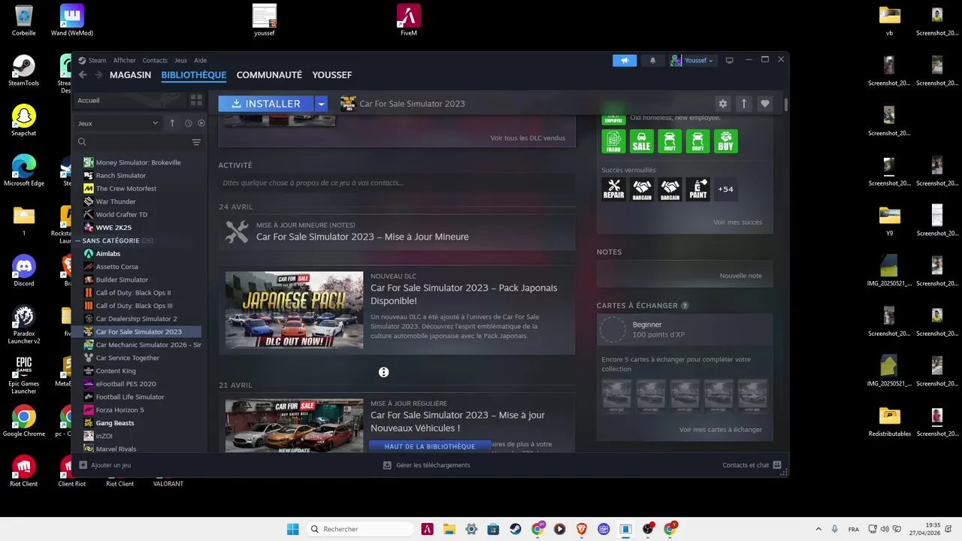The height and width of the screenshot is (541, 962).
Task: Open the Aide menu
Action: pyautogui.click(x=200, y=60)
